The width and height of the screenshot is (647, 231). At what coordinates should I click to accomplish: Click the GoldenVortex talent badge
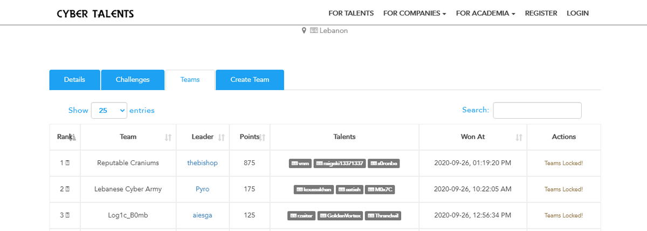(340, 216)
